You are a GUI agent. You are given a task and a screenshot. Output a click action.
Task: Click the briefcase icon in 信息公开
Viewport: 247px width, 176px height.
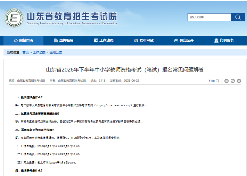pyautogui.click(x=176, y=41)
